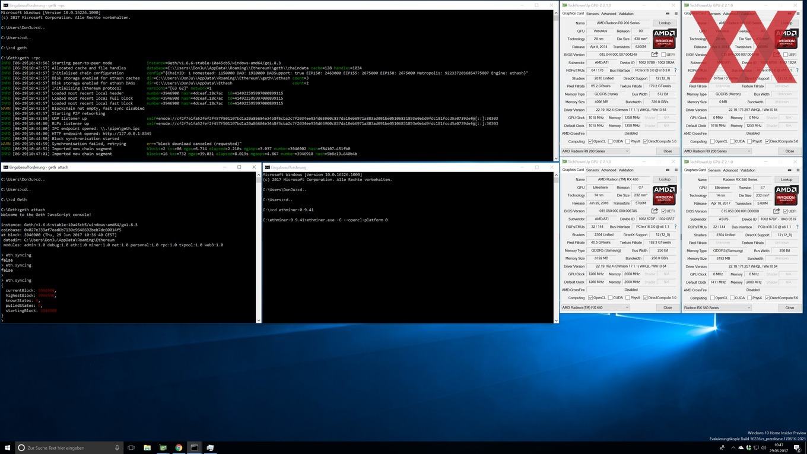This screenshot has height=454, width=807.
Task: Click the geth -rpc console vertical scrollbar
Action: point(556,84)
